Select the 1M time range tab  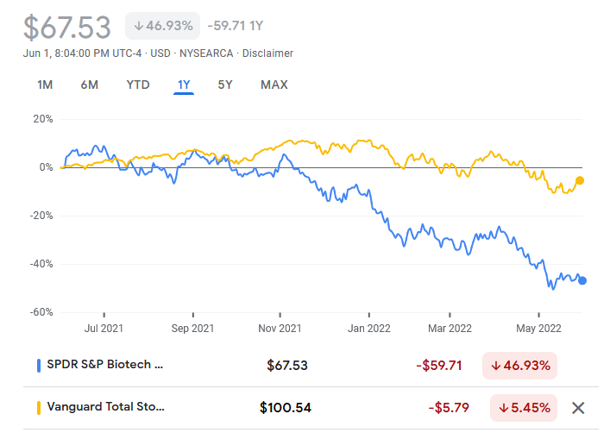tap(45, 85)
